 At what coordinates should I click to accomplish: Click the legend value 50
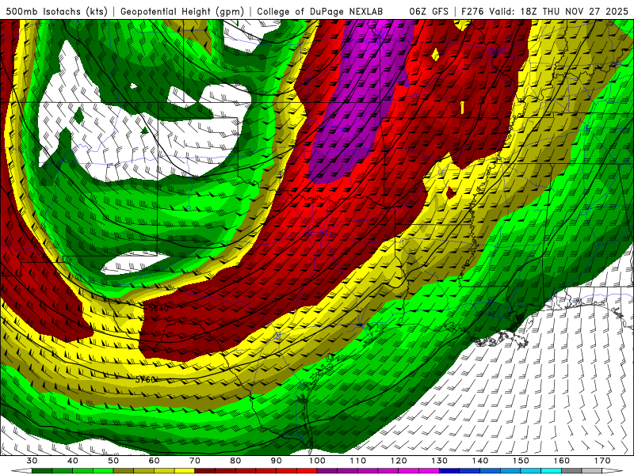[x=113, y=461]
